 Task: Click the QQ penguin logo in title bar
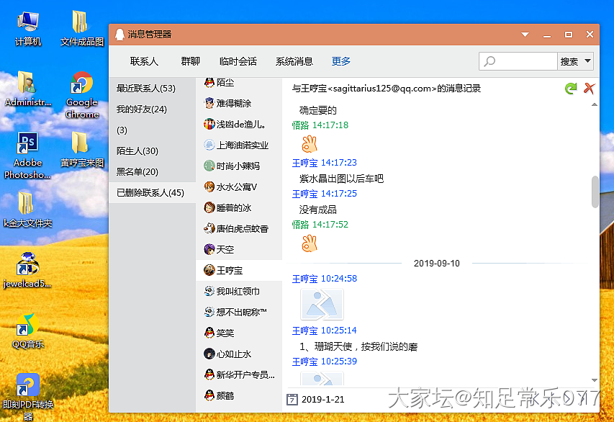point(119,35)
